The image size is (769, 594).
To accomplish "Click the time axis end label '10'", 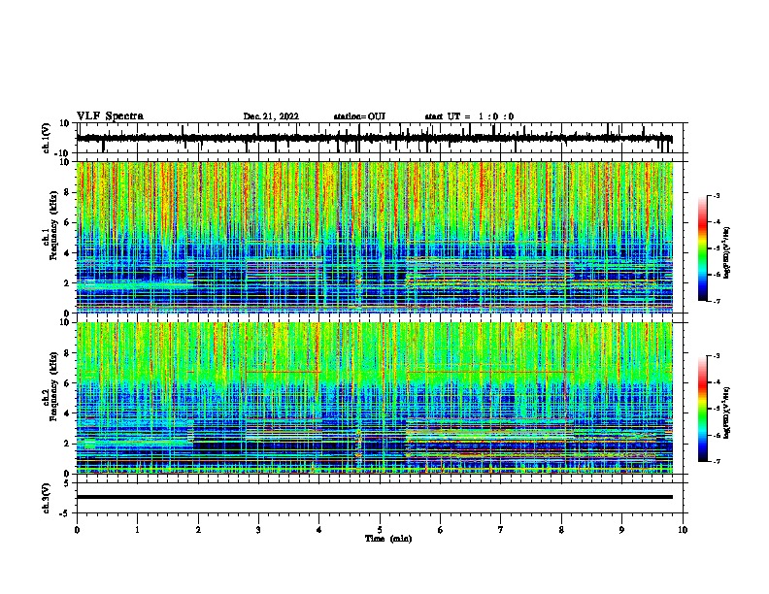I will 683,530.
